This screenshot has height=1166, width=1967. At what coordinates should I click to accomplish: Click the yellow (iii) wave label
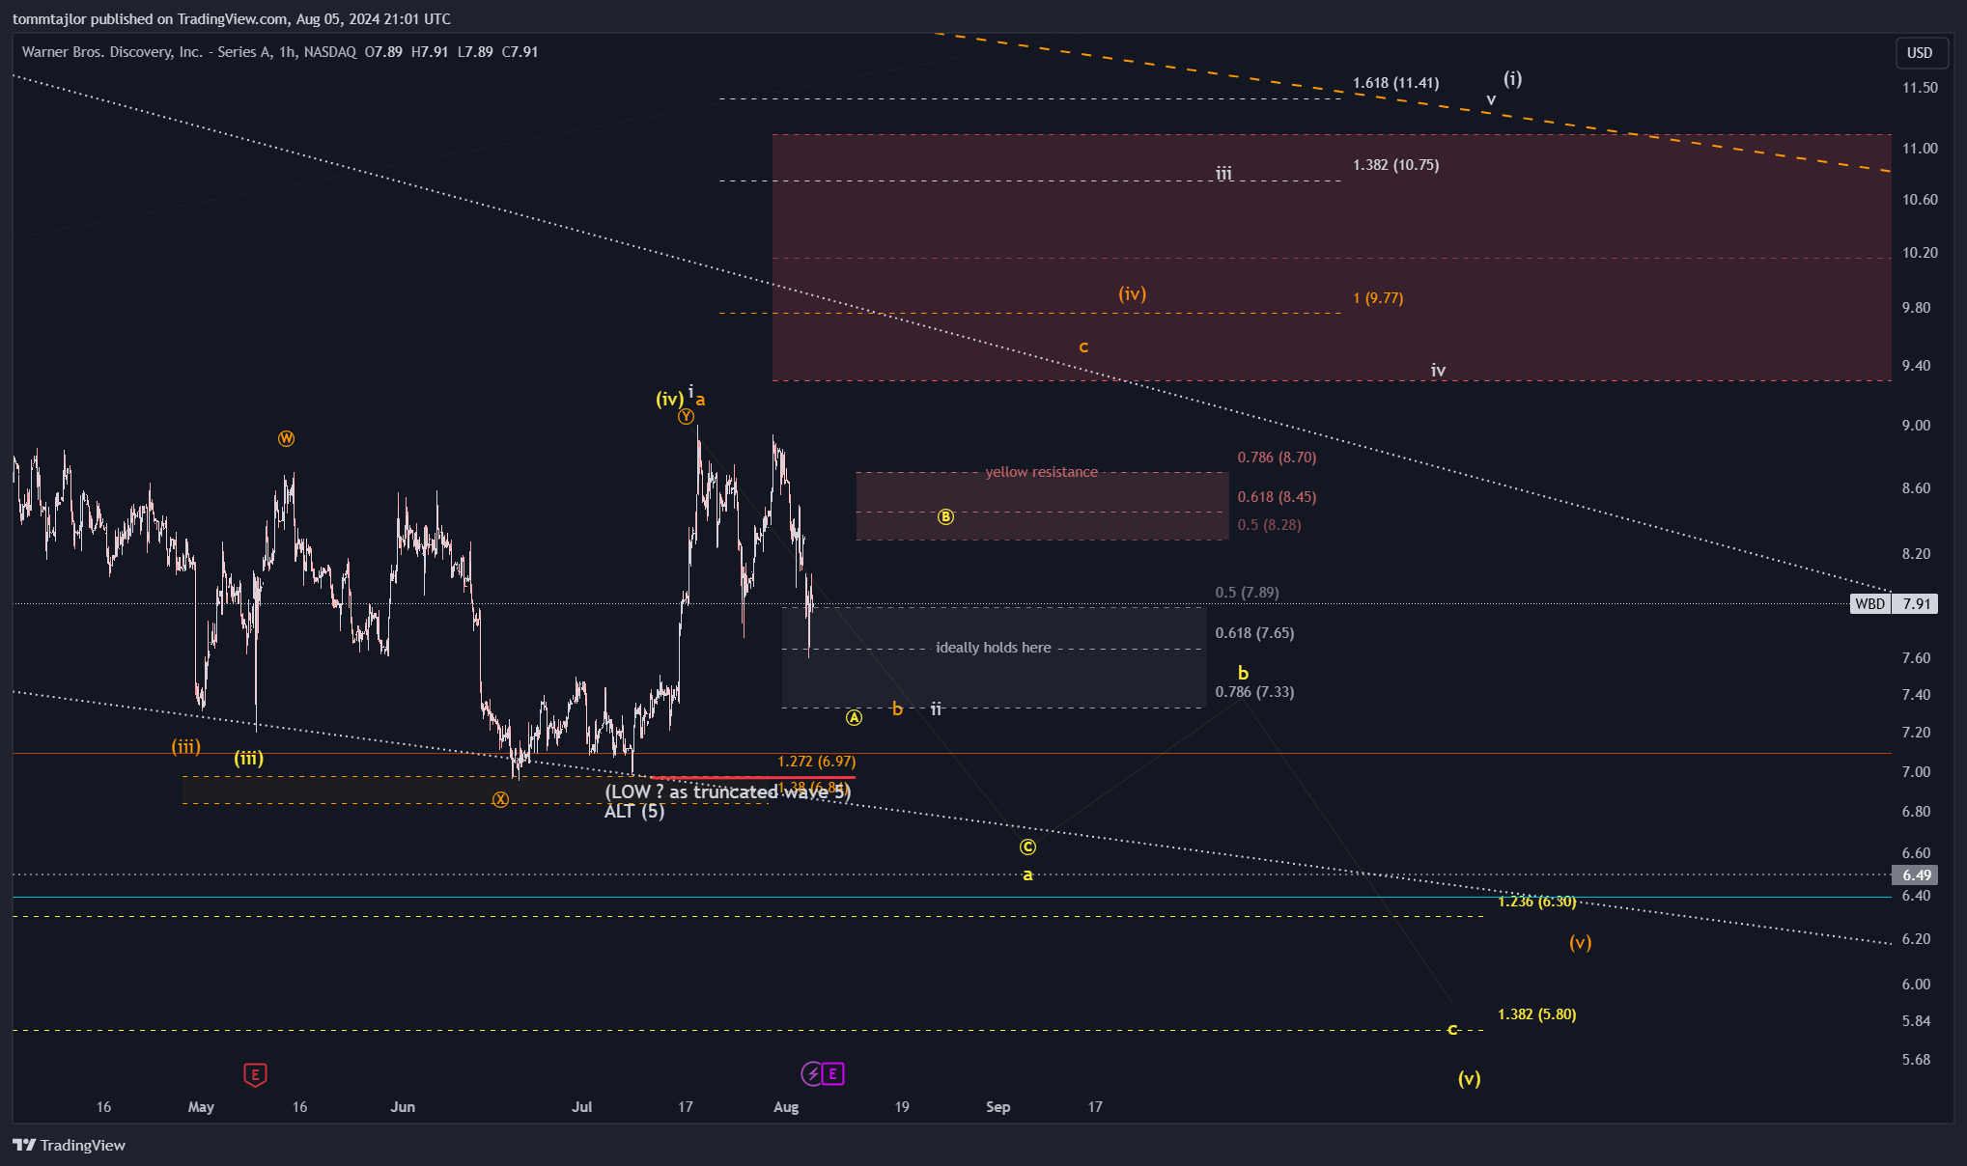click(248, 759)
